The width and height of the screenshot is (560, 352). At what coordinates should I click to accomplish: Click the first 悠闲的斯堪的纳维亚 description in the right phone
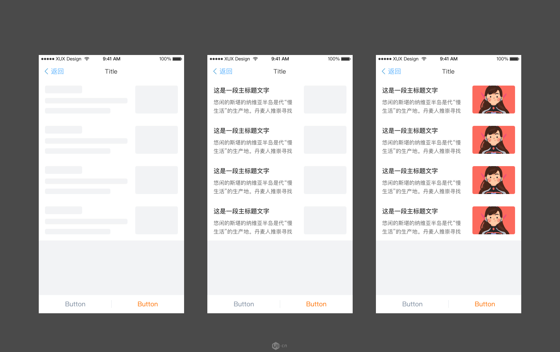(x=422, y=106)
